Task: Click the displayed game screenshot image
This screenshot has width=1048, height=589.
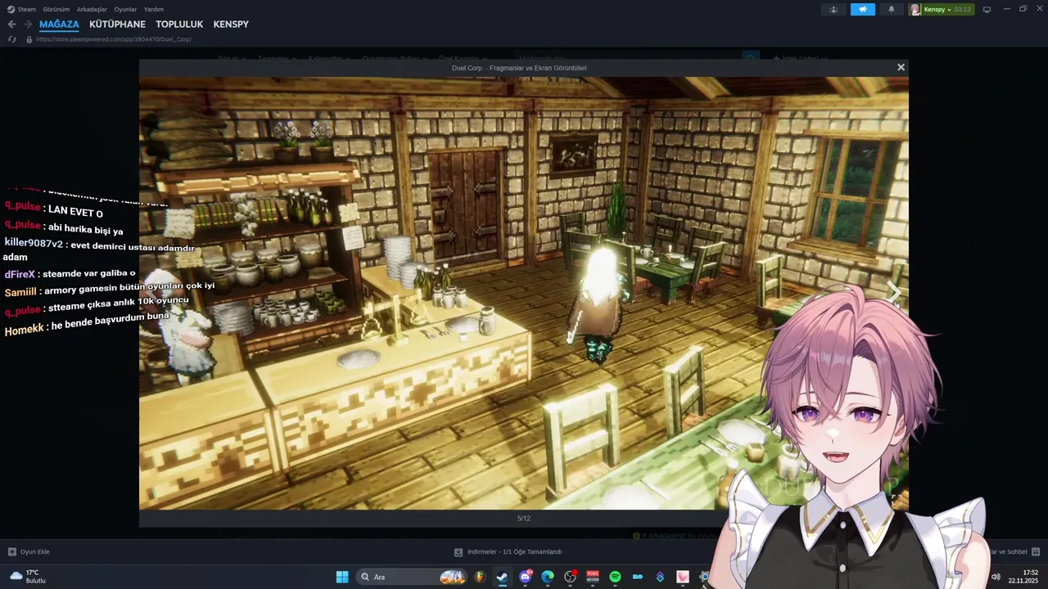Action: (523, 293)
